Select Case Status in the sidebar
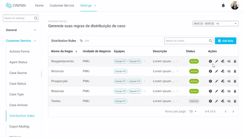Viewport: 244px width, 137px height. click(x=18, y=84)
